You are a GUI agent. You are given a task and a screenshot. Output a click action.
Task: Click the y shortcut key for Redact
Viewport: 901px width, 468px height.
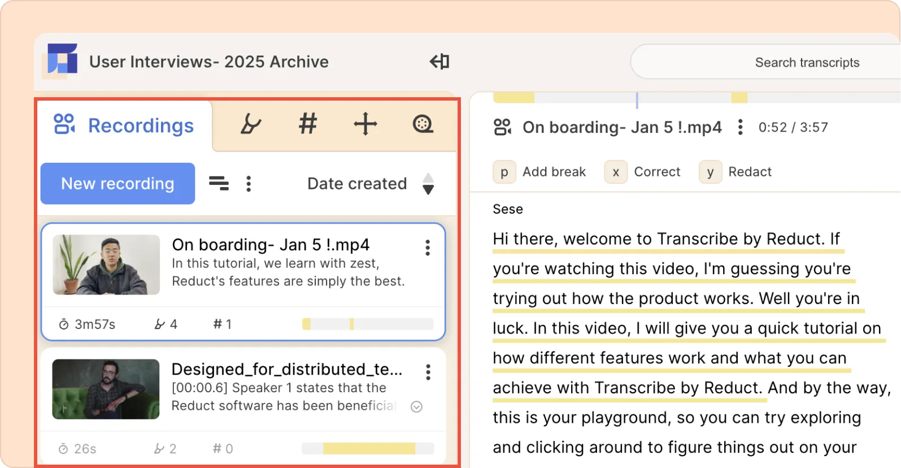pyautogui.click(x=710, y=172)
